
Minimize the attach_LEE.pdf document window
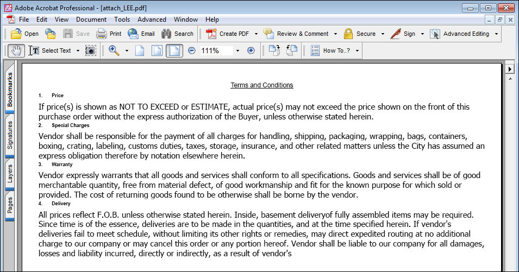[x=489, y=20]
